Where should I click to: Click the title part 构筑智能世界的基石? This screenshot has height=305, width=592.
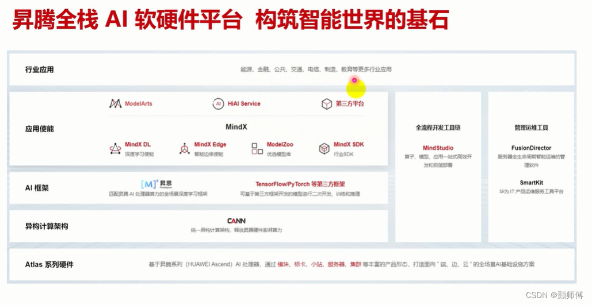pos(352,20)
